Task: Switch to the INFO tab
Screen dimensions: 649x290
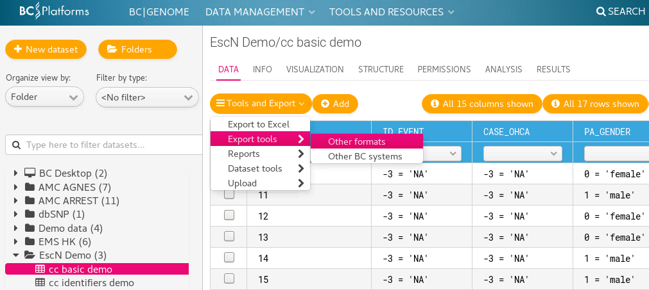Action: (x=263, y=69)
